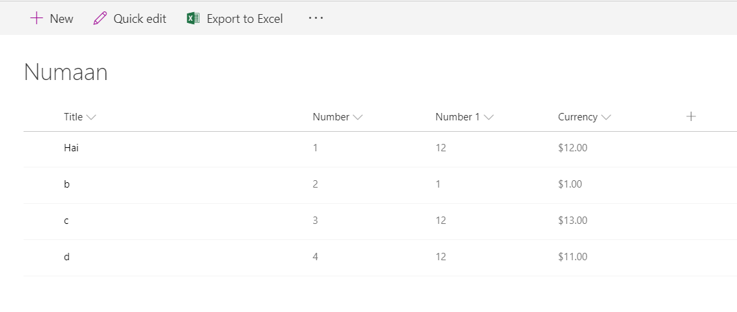The height and width of the screenshot is (312, 737).
Task: Expand the Title column dropdown
Action: (x=91, y=117)
